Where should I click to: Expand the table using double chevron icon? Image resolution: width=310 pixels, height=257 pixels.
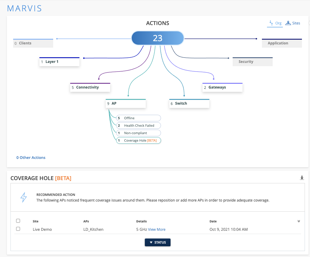[x=299, y=221]
